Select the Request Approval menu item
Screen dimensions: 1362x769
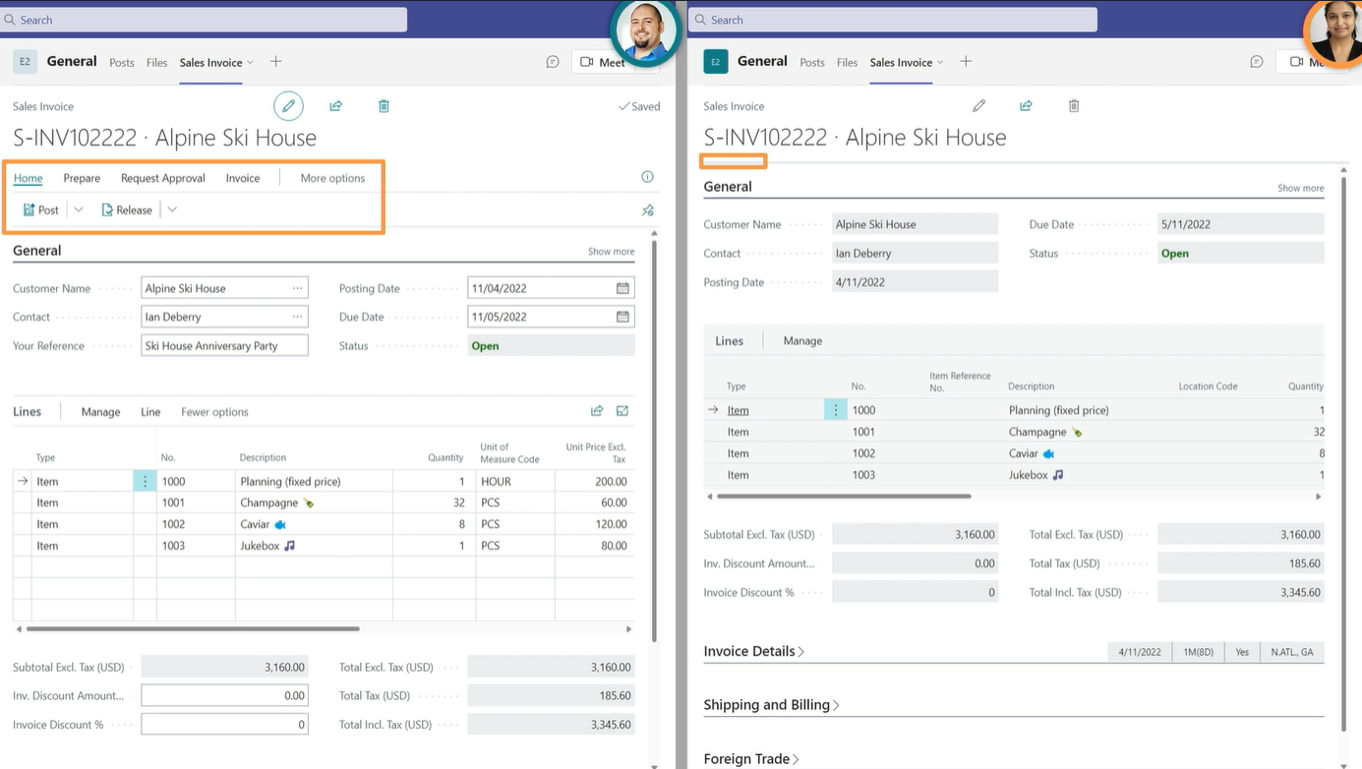[161, 178]
